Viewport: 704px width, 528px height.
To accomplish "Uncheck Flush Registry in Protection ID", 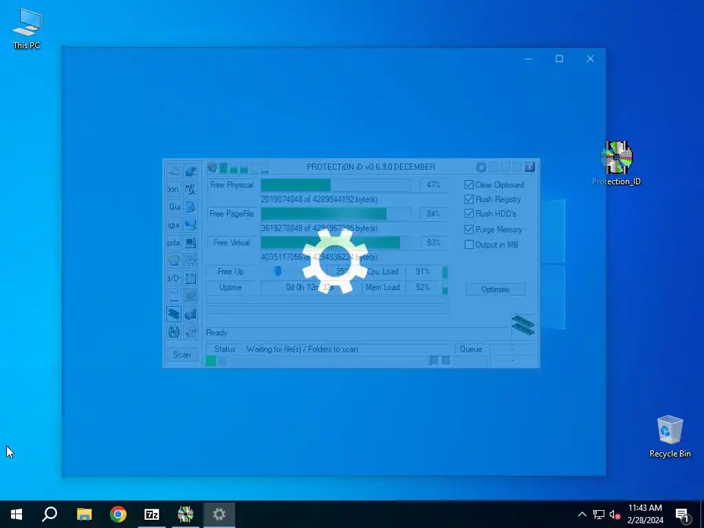I will (469, 199).
